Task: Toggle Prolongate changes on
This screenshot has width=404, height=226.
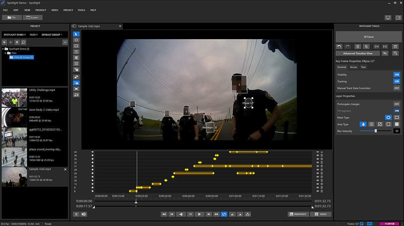Action: 396,104
